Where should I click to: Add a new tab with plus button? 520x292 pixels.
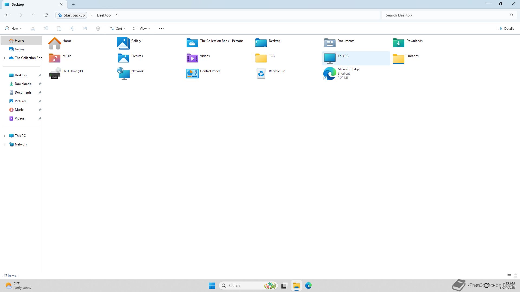73,4
